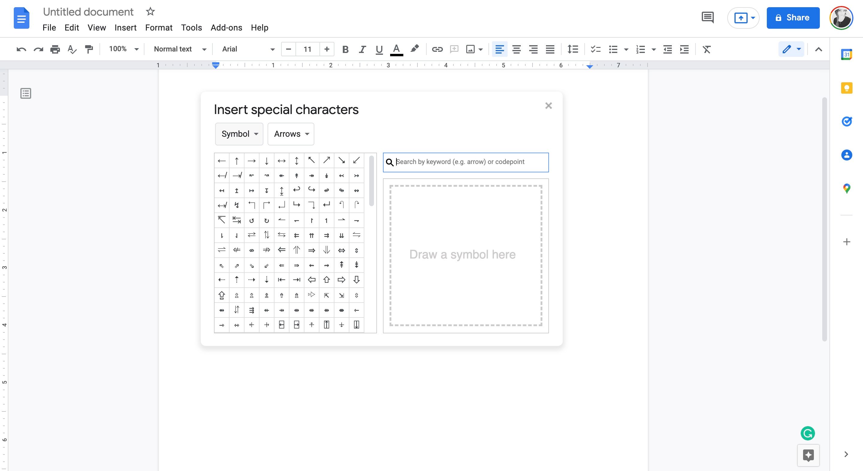Click the insert link icon
Image resolution: width=863 pixels, height=471 pixels.
(437, 49)
